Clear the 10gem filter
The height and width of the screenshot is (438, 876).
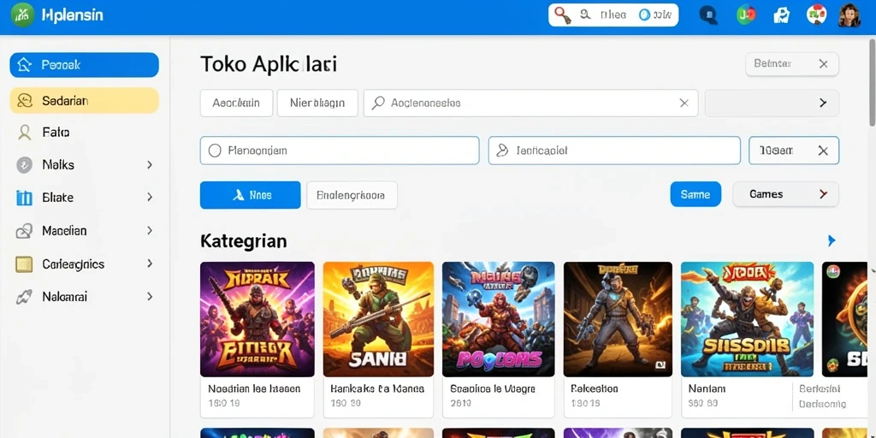point(823,151)
